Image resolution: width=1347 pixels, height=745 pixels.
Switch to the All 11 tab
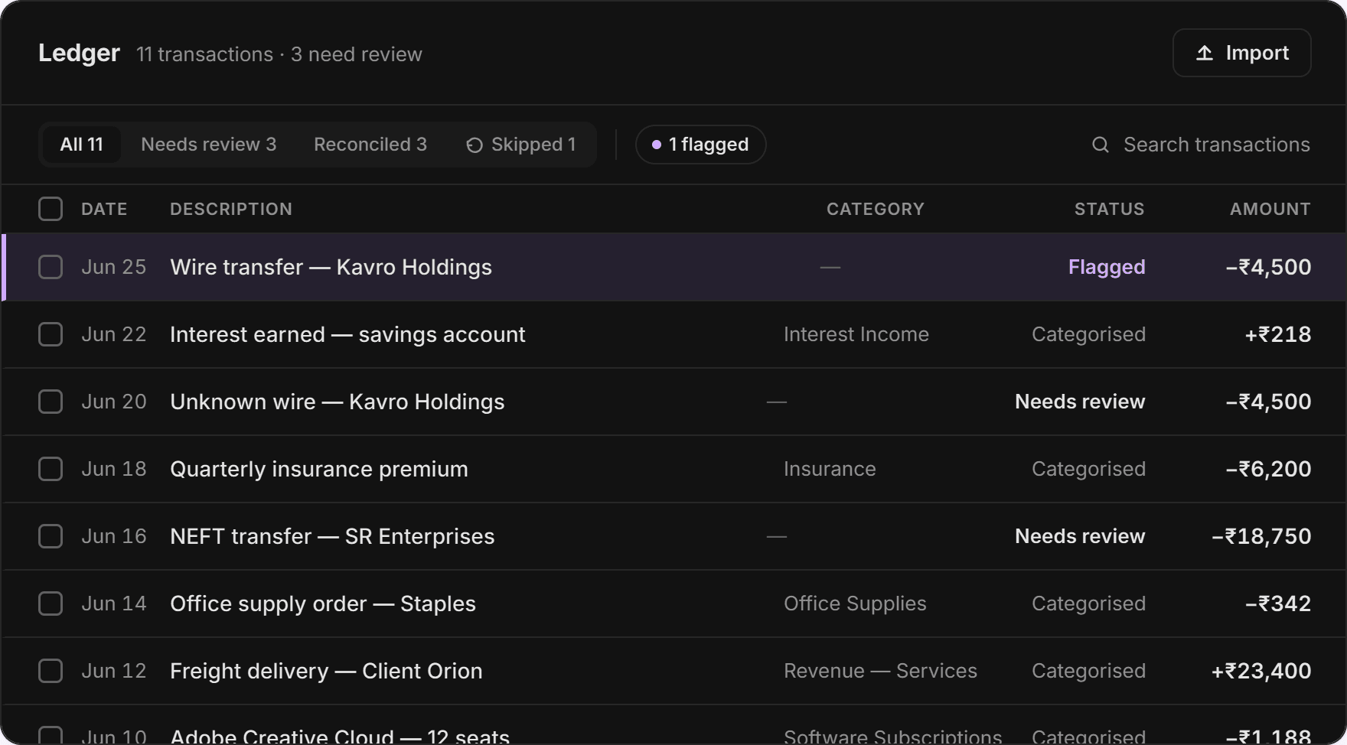(82, 145)
